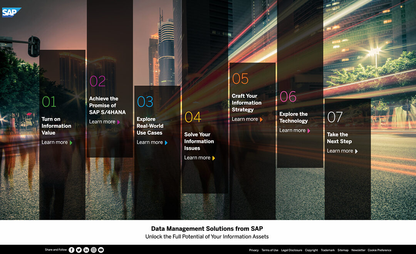Click the SAP logo
Image resolution: width=416 pixels, height=254 pixels.
click(12, 12)
